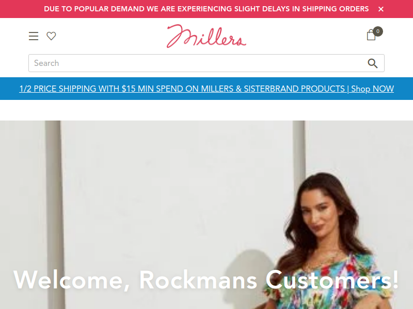Screen dimensions: 413x309
Task: Click the Welcome Rockmans Customers heading
Action: pyautogui.click(x=205, y=280)
